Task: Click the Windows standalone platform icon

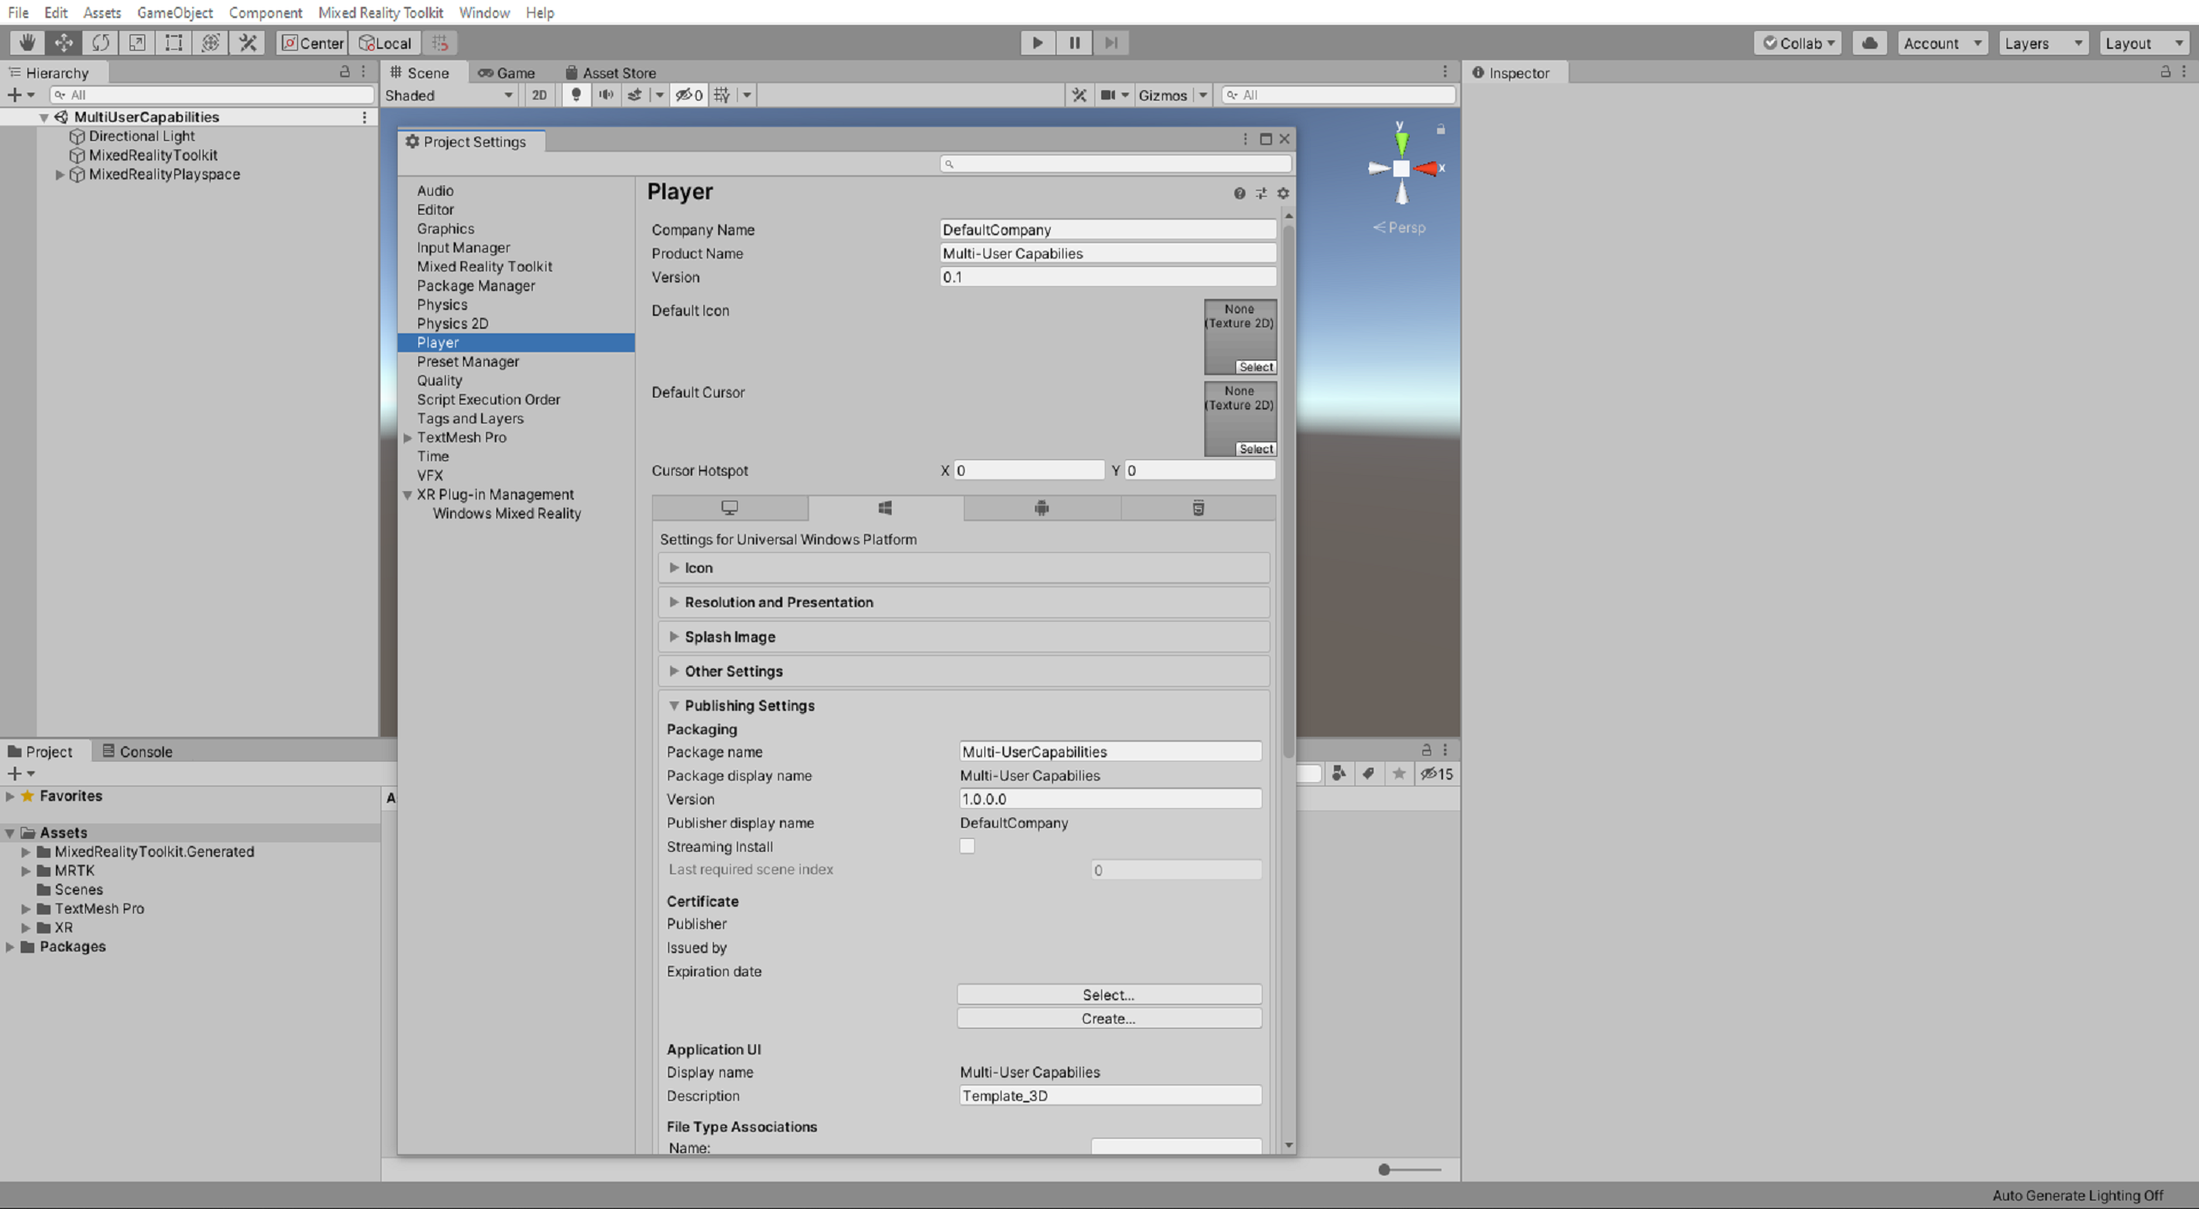Action: click(x=729, y=507)
